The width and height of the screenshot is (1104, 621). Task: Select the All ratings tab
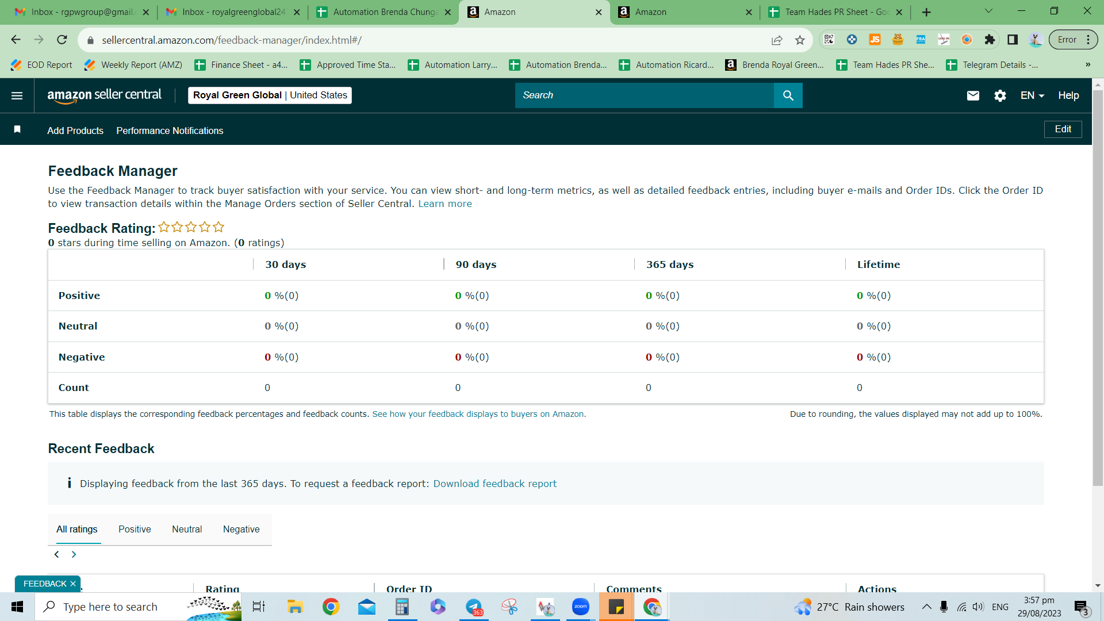[x=77, y=530]
